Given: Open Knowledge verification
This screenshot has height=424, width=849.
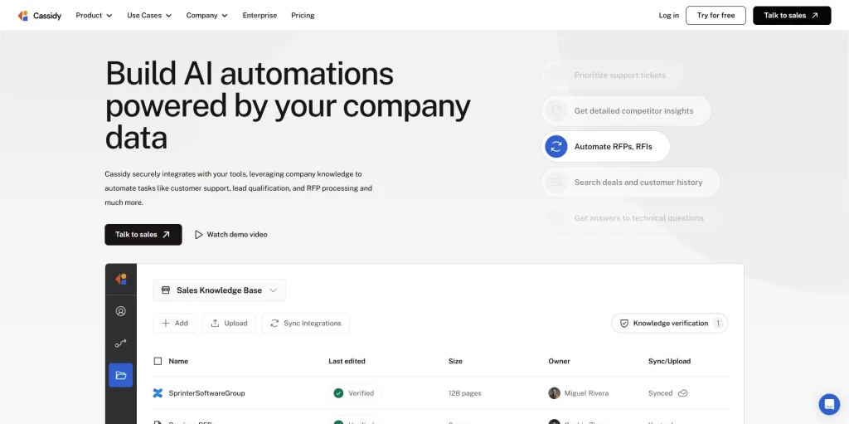Looking at the screenshot, I should pos(670,323).
